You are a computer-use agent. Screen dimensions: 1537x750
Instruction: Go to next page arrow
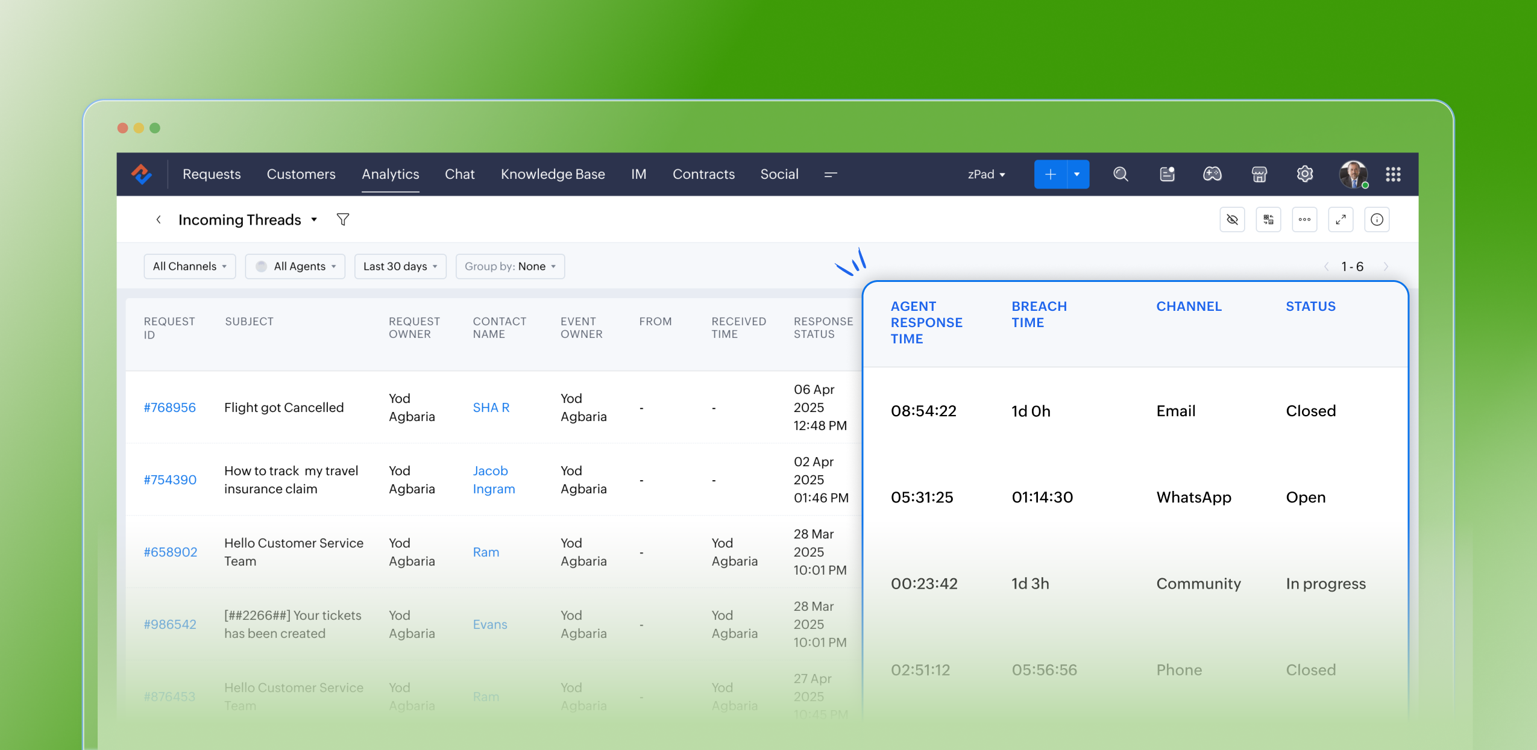pos(1386,267)
